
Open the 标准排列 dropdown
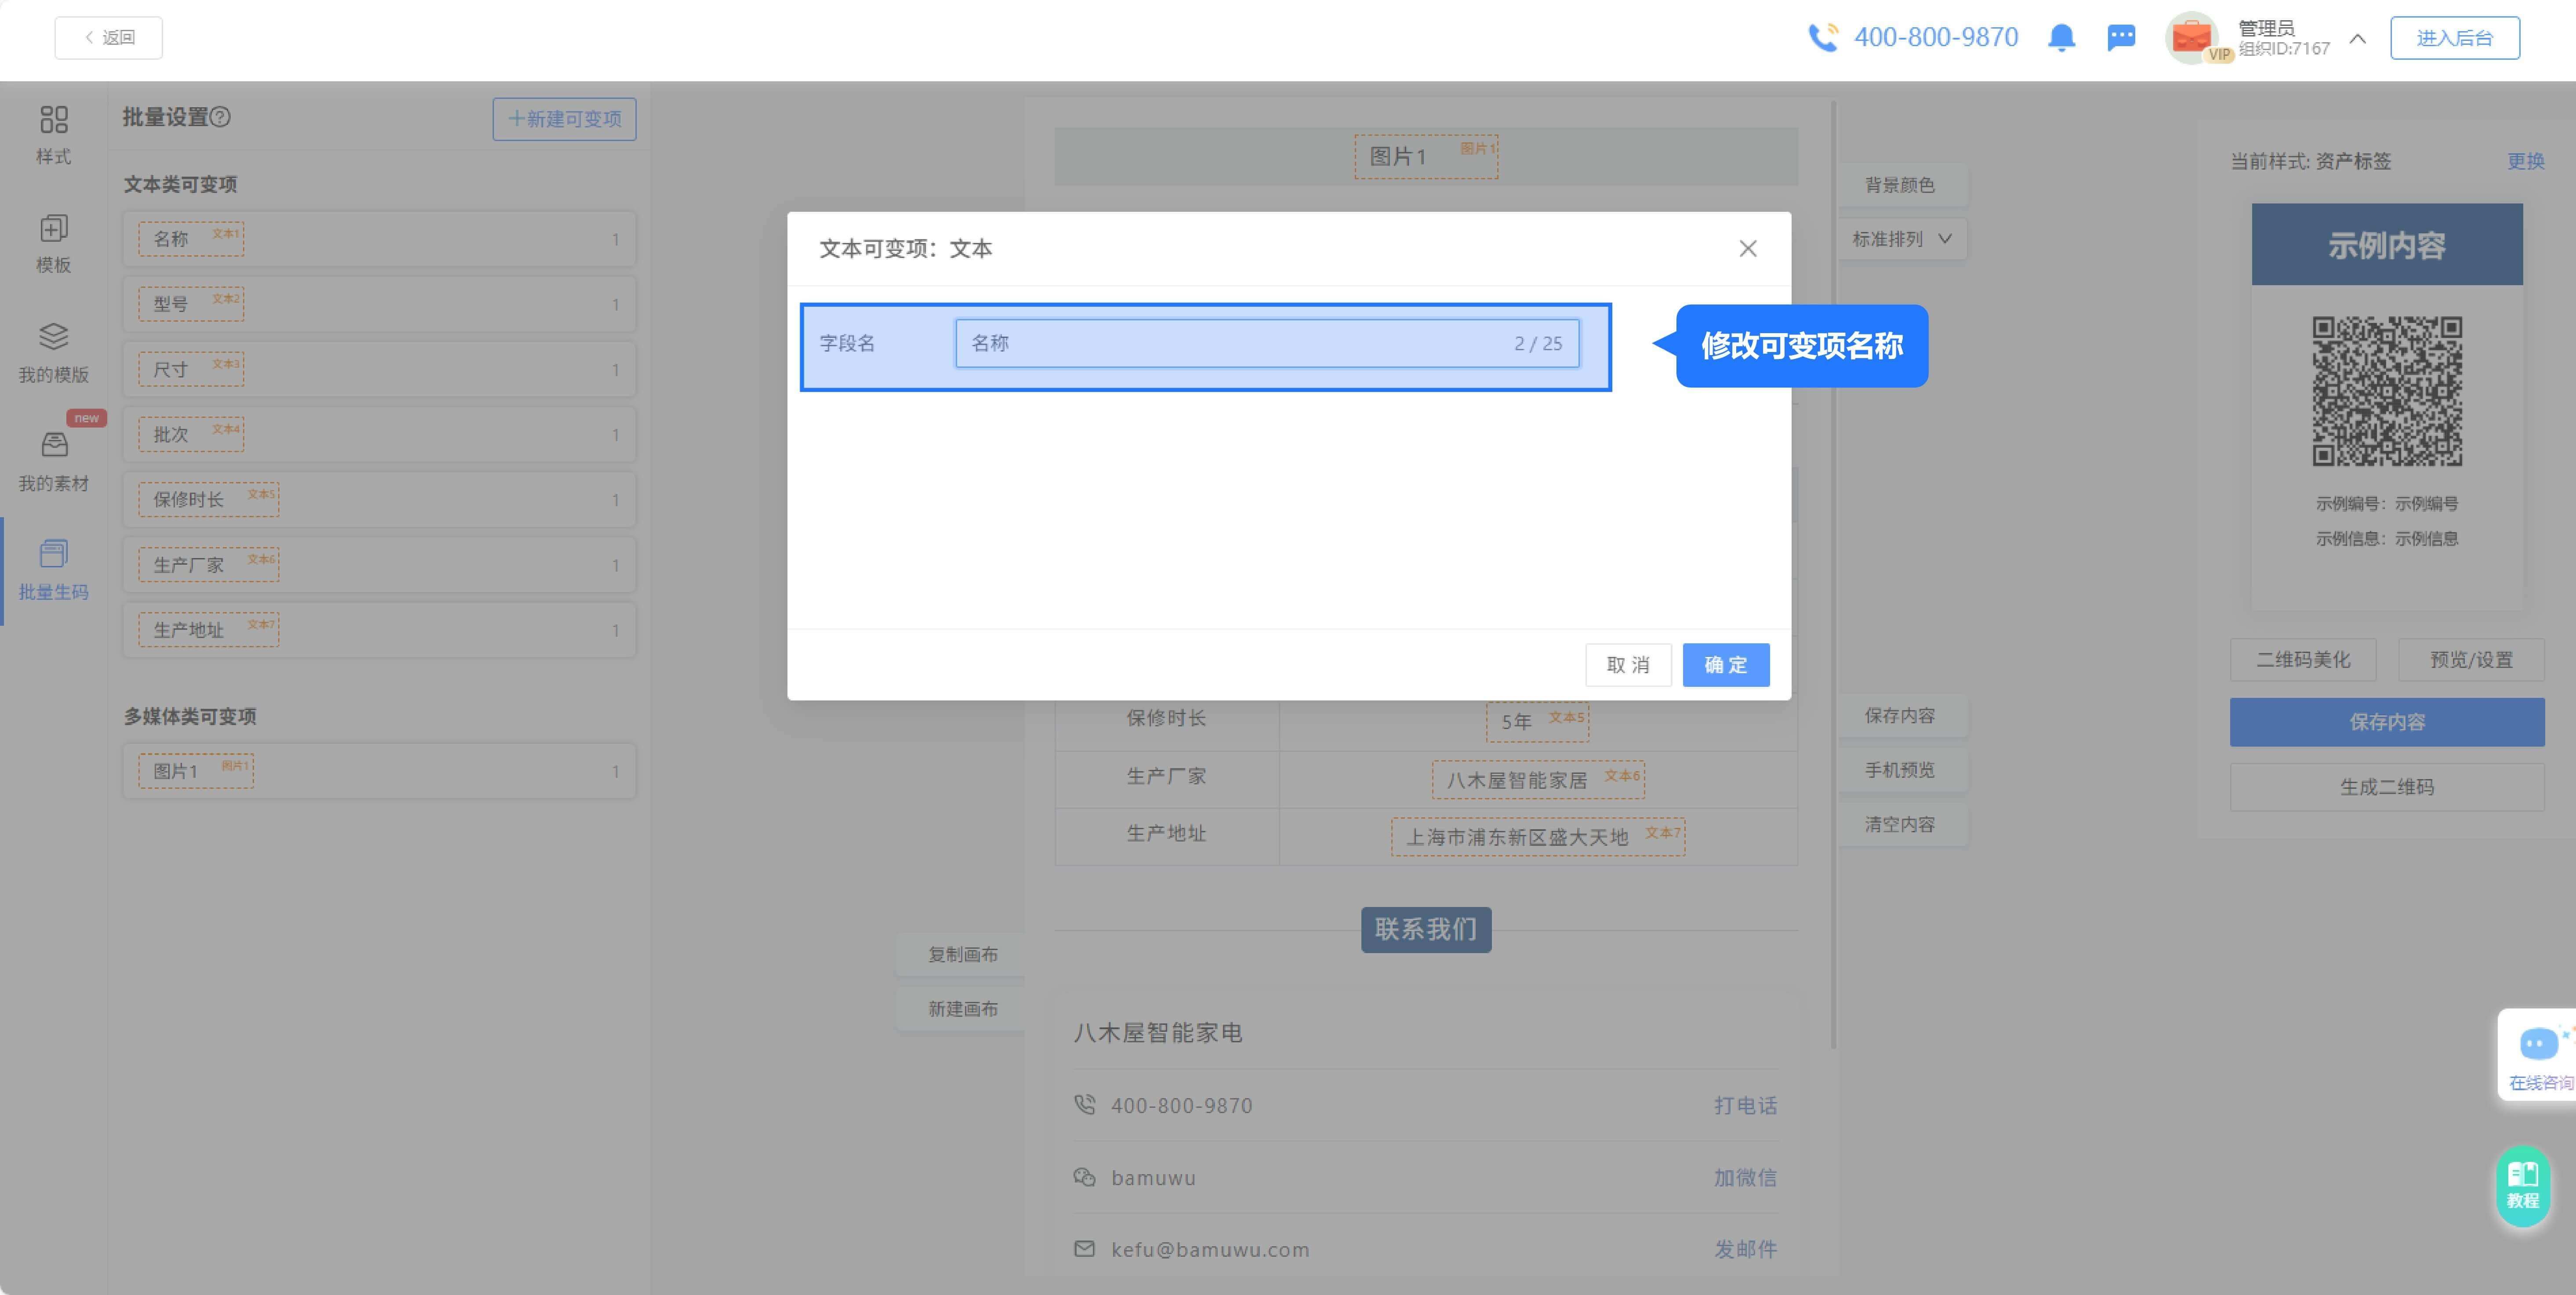tap(1901, 239)
